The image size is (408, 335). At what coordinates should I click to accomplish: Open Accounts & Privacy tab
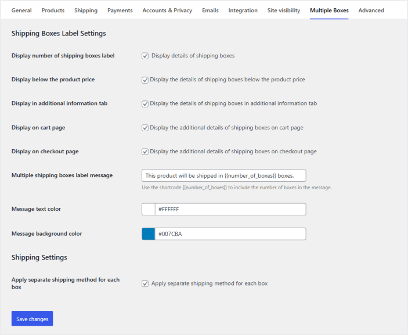167,10
